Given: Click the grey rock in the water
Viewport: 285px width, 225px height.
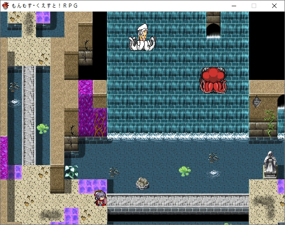Looking at the screenshot, I should point(142,183).
